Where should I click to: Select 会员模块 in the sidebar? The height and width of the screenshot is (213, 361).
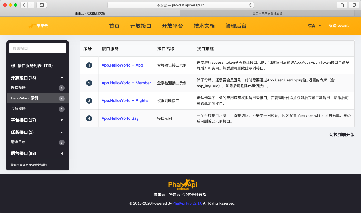tap(18, 109)
